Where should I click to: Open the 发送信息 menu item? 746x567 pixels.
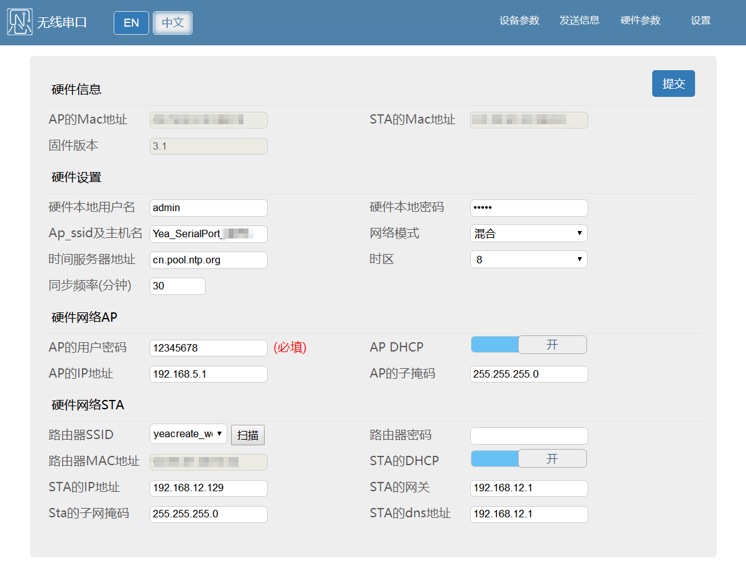pos(580,20)
